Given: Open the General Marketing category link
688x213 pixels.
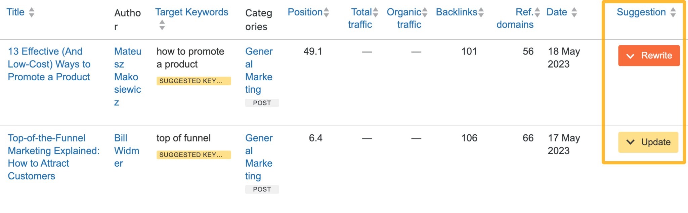Looking at the screenshot, I should 259,70.
